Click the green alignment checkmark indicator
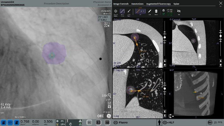Image resolution: width=224 pixels, height=126 pixels. [164, 14]
